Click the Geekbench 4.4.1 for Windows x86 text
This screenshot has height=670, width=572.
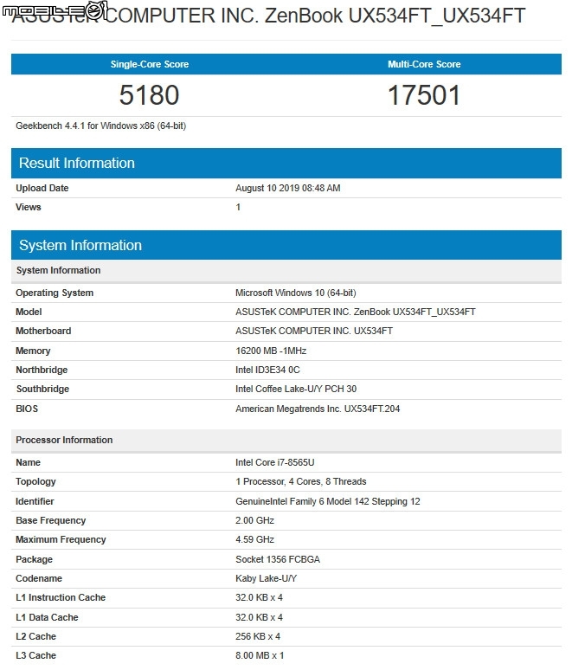click(x=101, y=126)
